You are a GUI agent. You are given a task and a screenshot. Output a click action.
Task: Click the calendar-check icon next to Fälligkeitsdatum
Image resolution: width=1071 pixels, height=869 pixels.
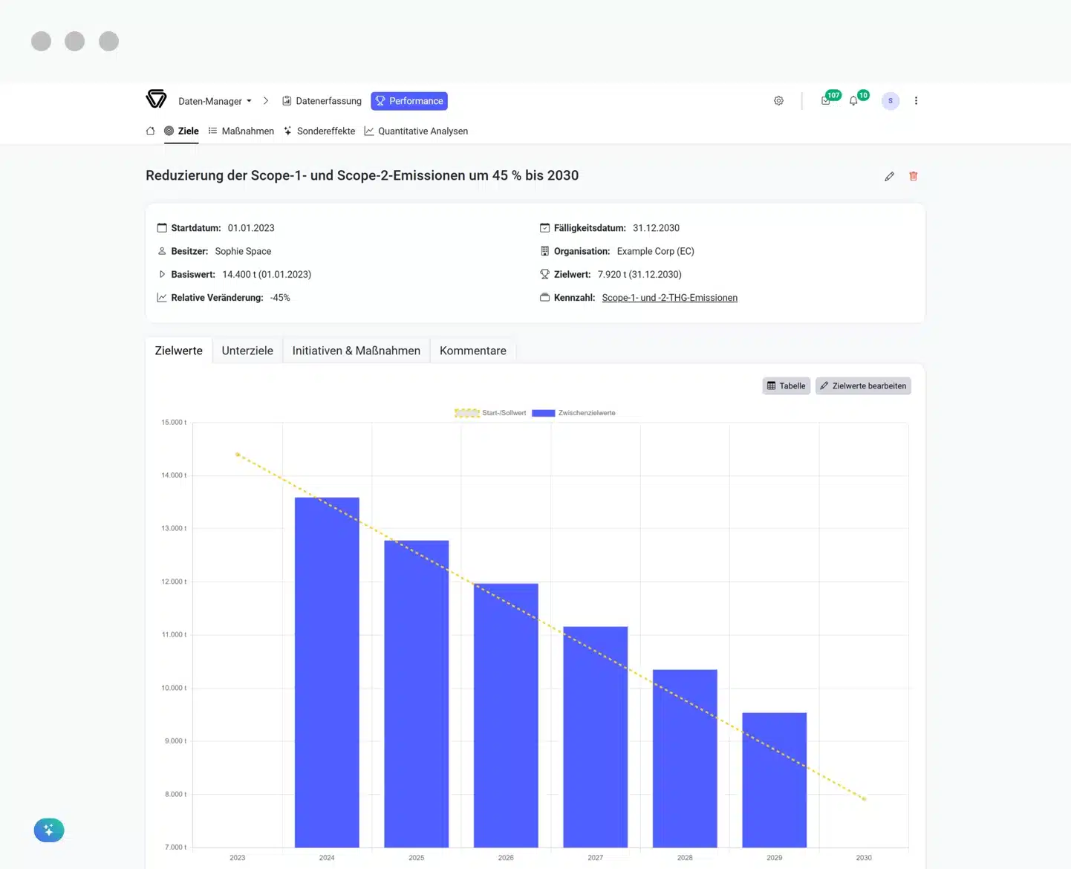544,228
